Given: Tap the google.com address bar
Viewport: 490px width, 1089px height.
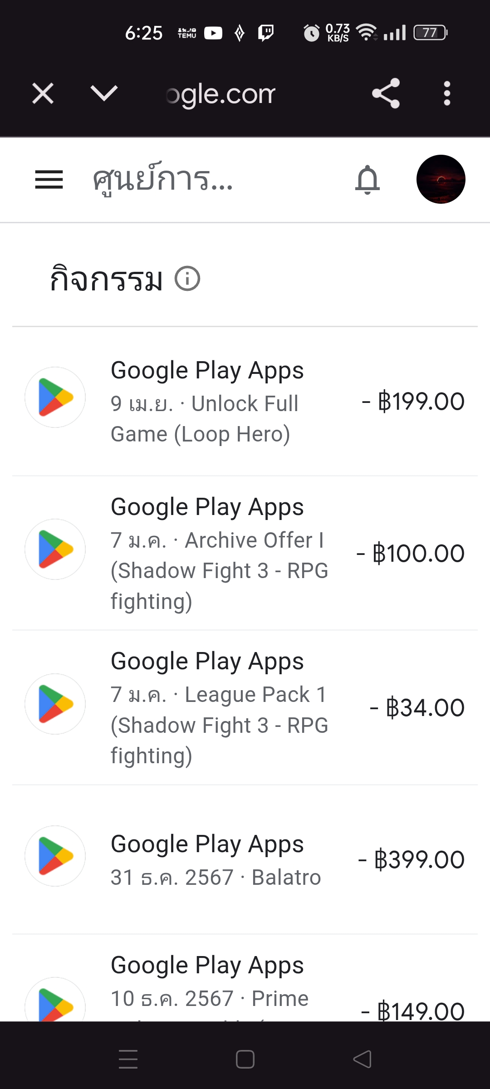Looking at the screenshot, I should (221, 94).
